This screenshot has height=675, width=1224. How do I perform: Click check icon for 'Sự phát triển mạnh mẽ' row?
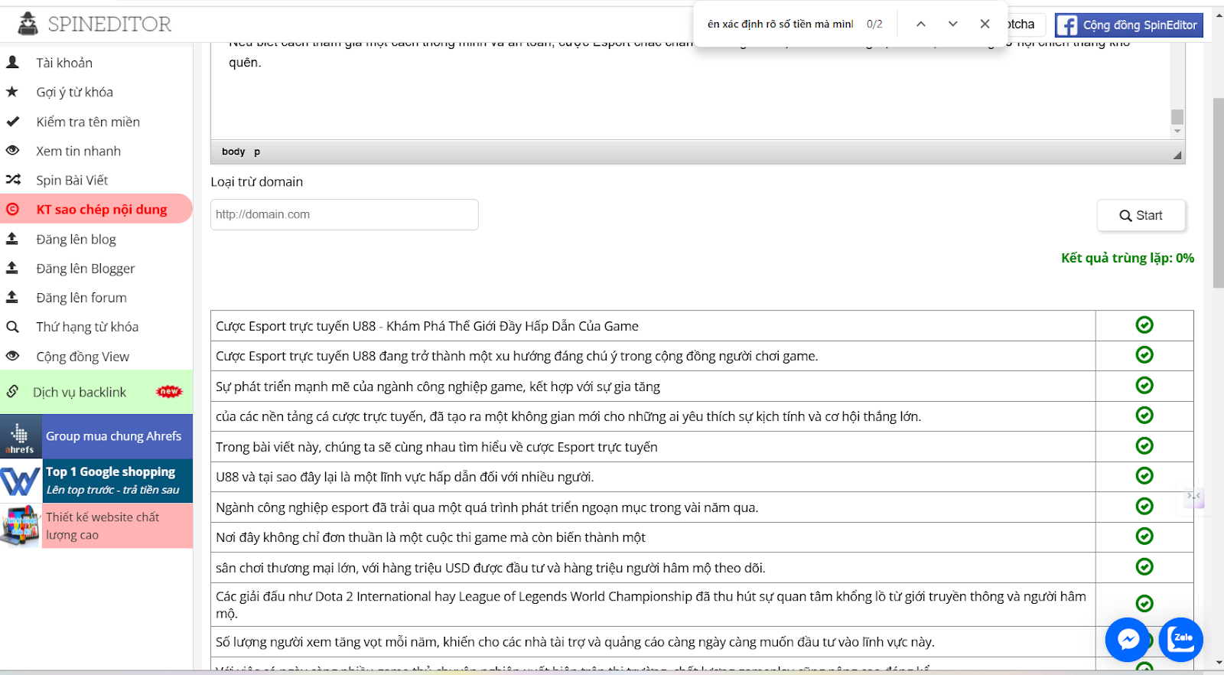click(1144, 386)
